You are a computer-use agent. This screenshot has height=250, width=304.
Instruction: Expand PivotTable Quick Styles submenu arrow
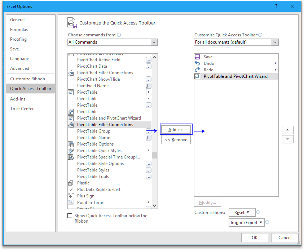coord(149,151)
